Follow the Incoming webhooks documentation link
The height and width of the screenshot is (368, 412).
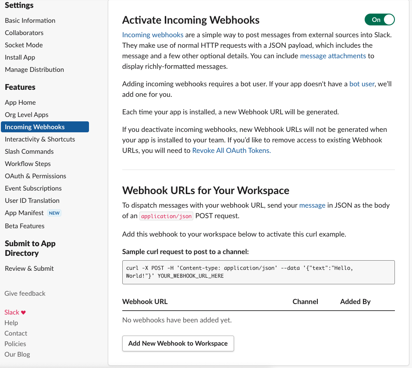pos(153,35)
